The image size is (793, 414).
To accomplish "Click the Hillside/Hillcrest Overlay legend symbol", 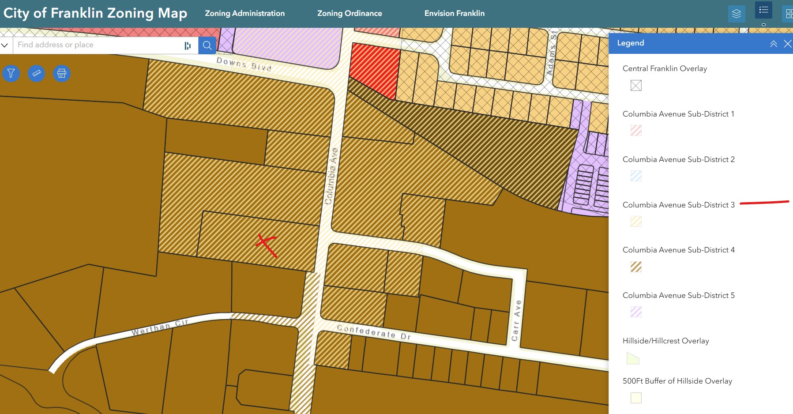I will pyautogui.click(x=633, y=358).
